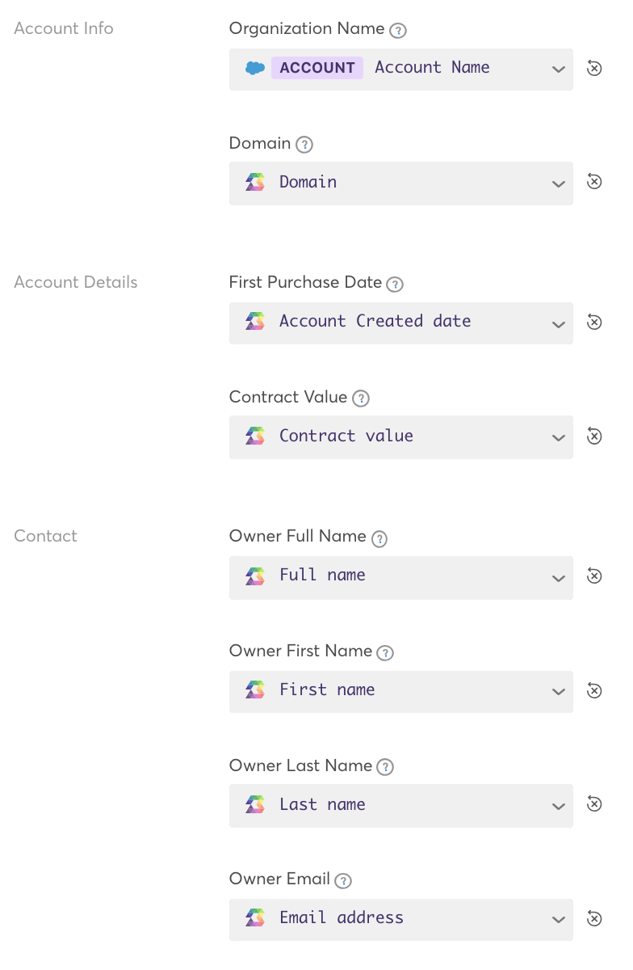This screenshot has height=970, width=633.
Task: Open the Contract value dropdown
Action: [558, 436]
